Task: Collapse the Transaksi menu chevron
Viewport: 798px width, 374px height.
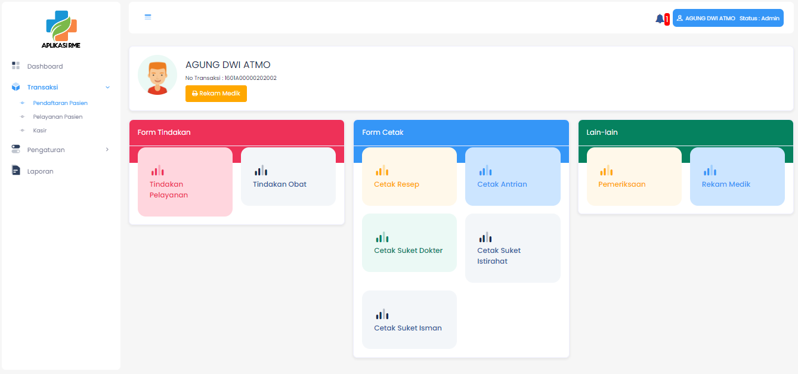Action: click(x=107, y=87)
